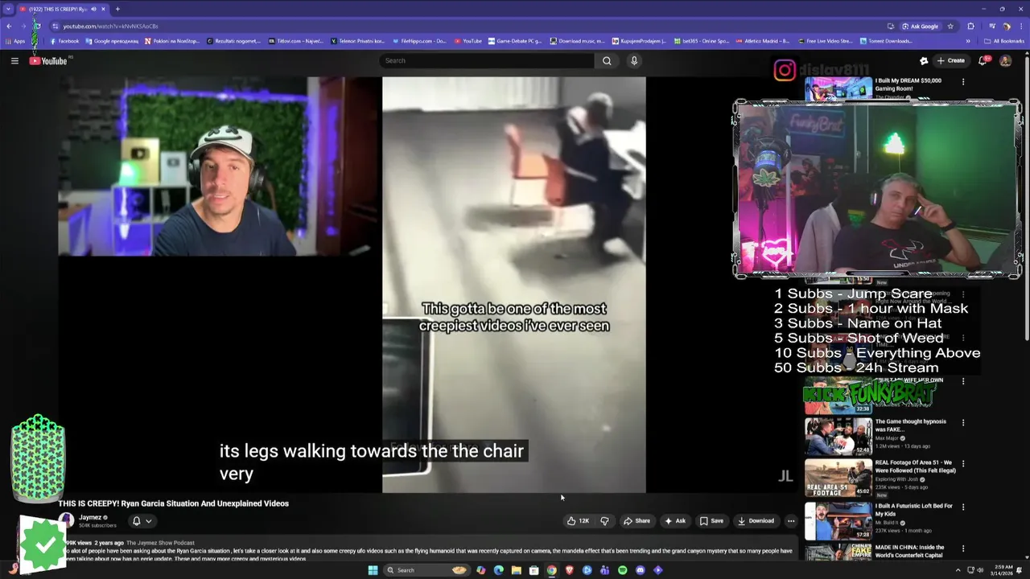Open video titled 'The Game thought hypnosis is FAKE'
This screenshot has width=1030, height=579.
click(x=910, y=425)
